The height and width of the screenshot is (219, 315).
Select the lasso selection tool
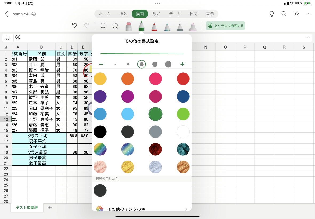pyautogui.click(x=115, y=26)
